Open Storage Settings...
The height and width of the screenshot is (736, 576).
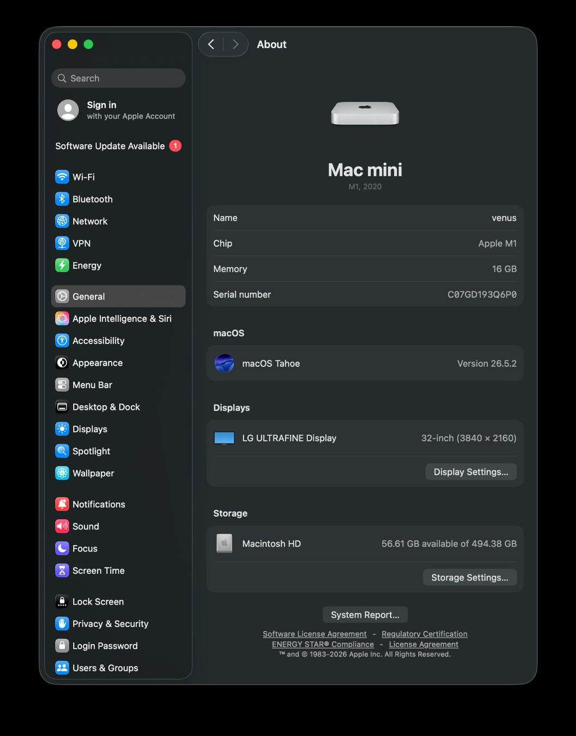pyautogui.click(x=470, y=577)
